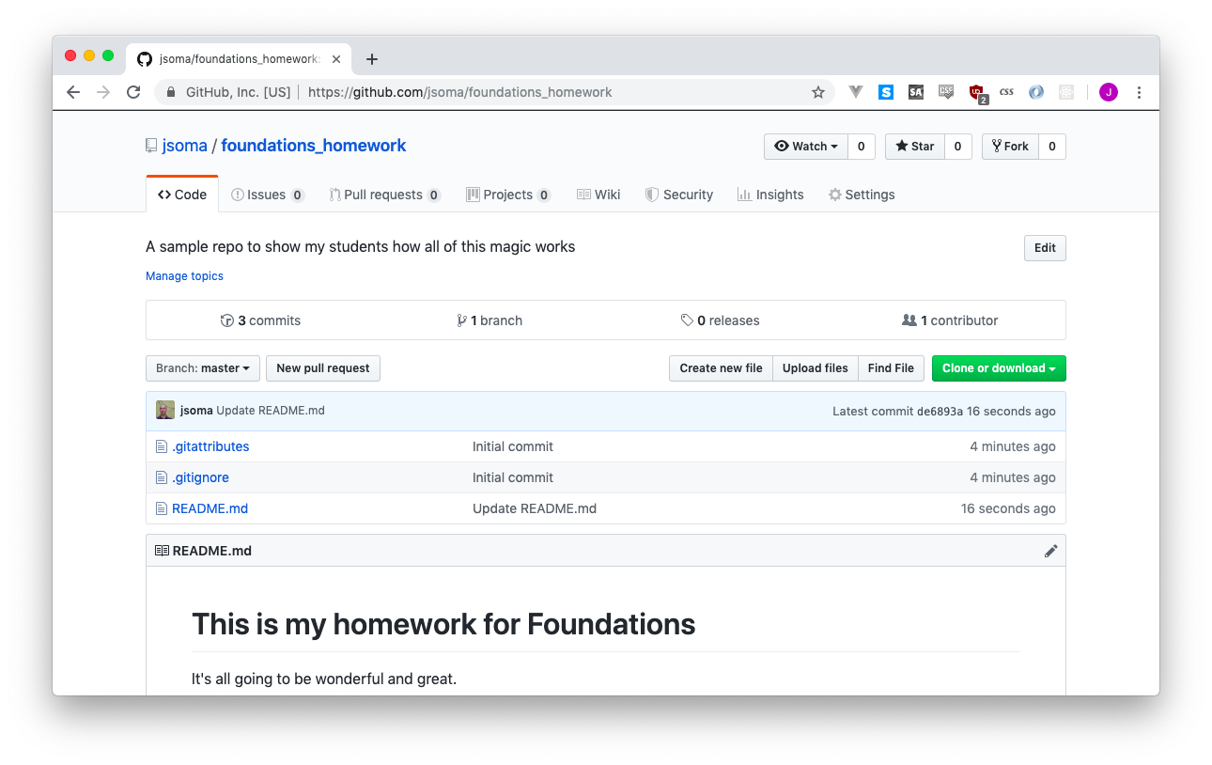Go to the Projects tab
Screen dimensions: 1212x765
point(508,195)
